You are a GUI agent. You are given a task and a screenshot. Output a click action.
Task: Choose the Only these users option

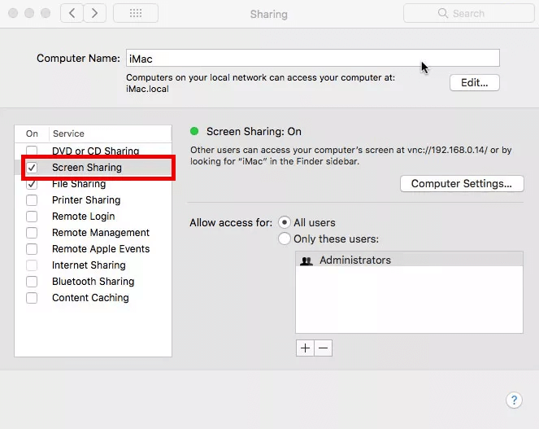click(x=285, y=239)
